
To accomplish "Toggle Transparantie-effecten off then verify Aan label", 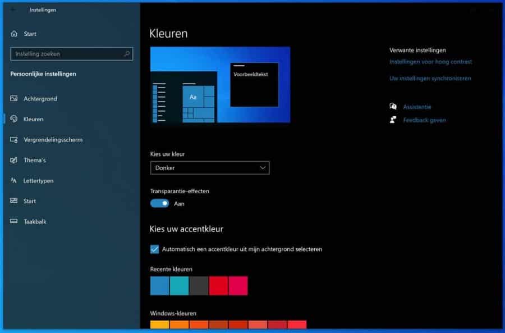I will click(159, 203).
